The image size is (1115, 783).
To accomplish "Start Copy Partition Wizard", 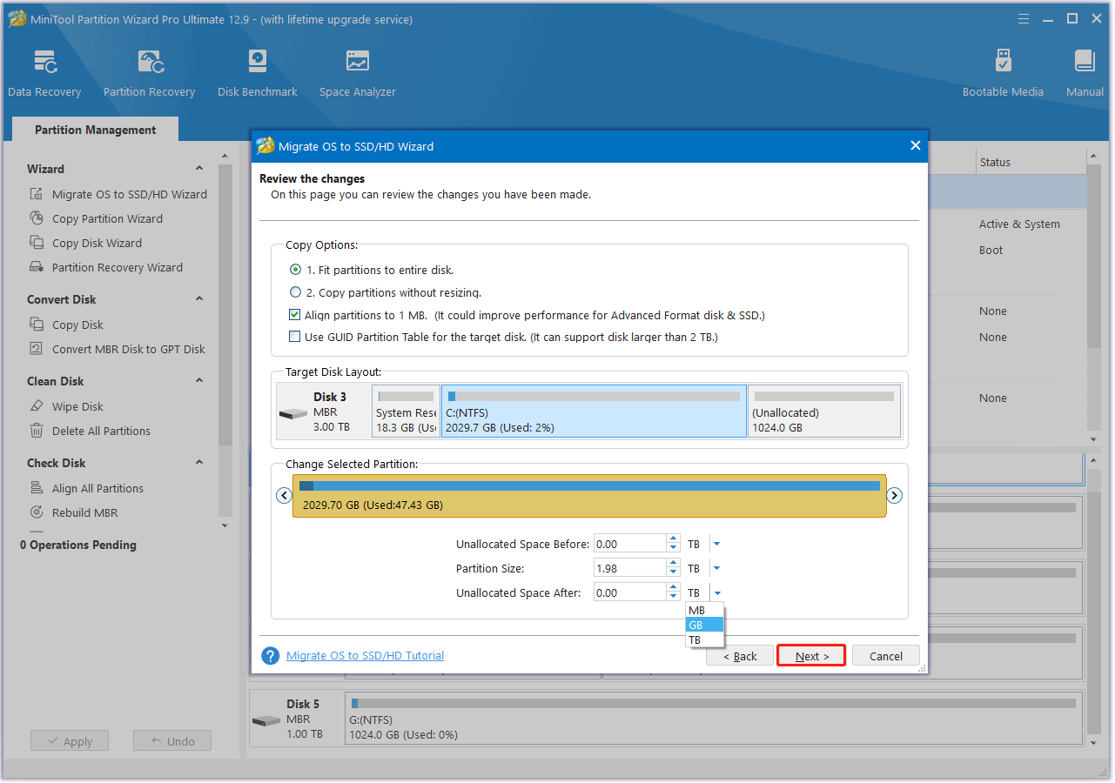I will (x=96, y=218).
